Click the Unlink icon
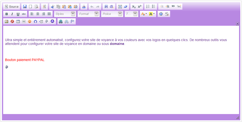 pyautogui.click(x=67, y=21)
